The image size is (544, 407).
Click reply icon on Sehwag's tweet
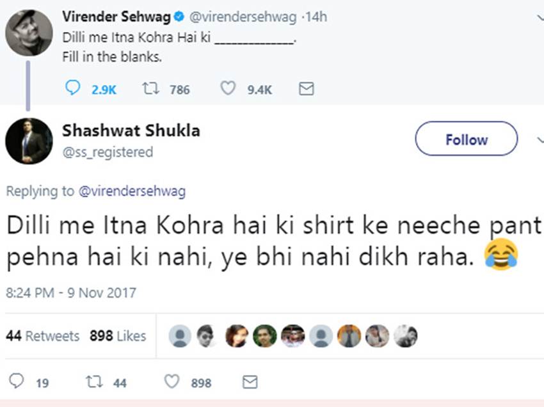[x=74, y=88]
